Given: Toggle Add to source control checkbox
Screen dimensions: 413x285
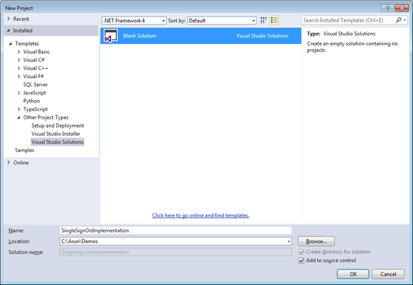Looking at the screenshot, I should [x=302, y=260].
